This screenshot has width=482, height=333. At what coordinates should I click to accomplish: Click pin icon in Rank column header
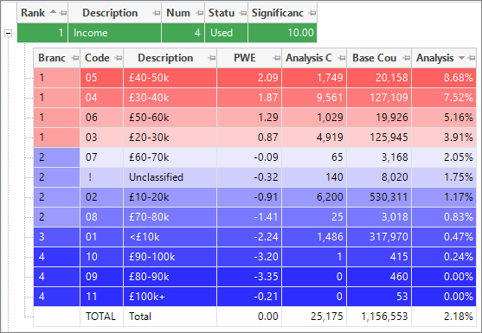(x=63, y=13)
